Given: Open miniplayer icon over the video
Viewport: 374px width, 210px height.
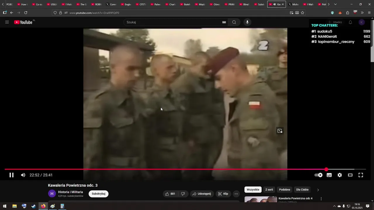Looking at the screenshot, I should tap(280, 131).
